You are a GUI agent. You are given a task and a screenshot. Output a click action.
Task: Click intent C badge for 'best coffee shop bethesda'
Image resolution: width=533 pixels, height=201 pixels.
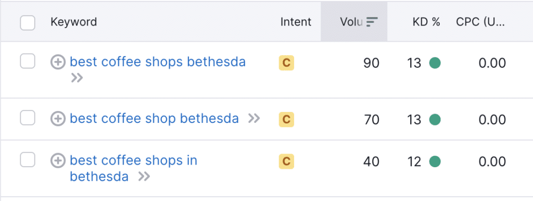click(x=286, y=119)
